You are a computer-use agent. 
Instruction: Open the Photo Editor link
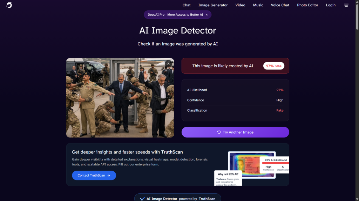coord(307,5)
